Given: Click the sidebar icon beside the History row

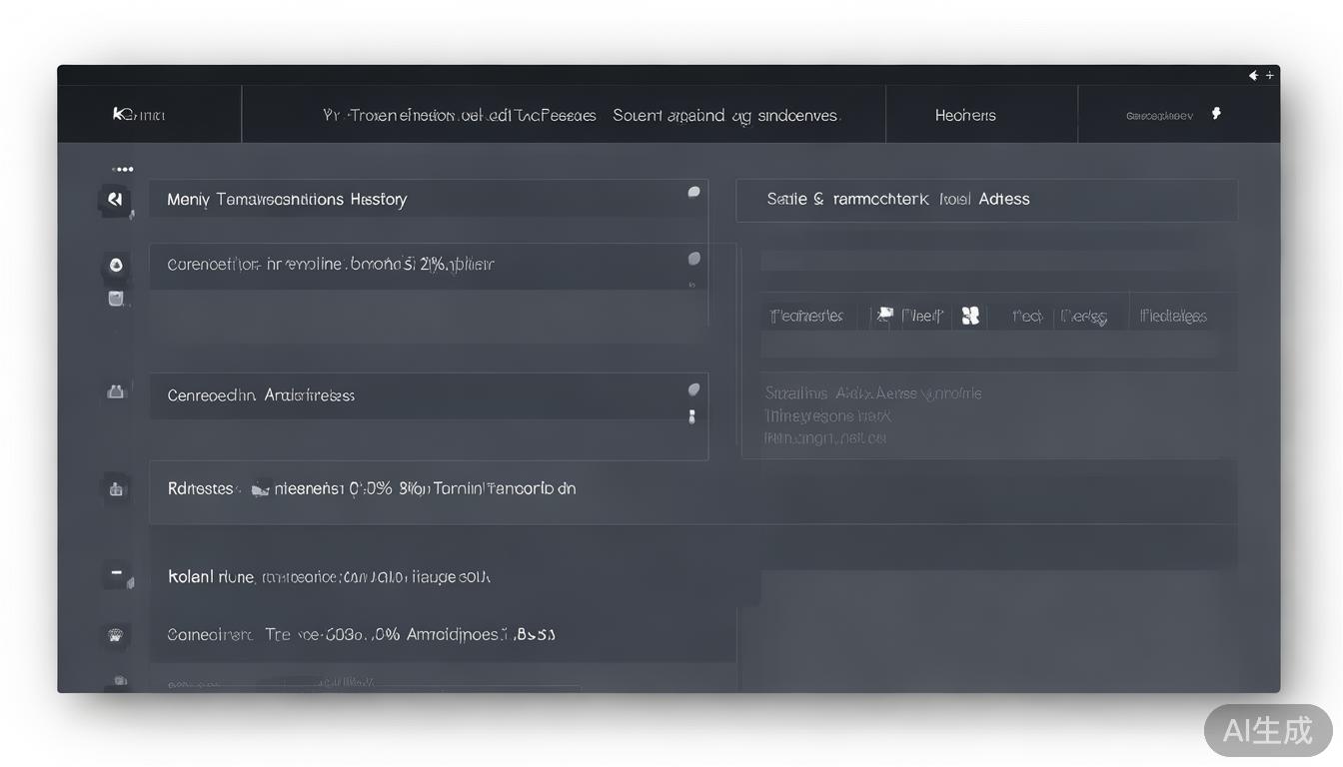Looking at the screenshot, I should [115, 200].
